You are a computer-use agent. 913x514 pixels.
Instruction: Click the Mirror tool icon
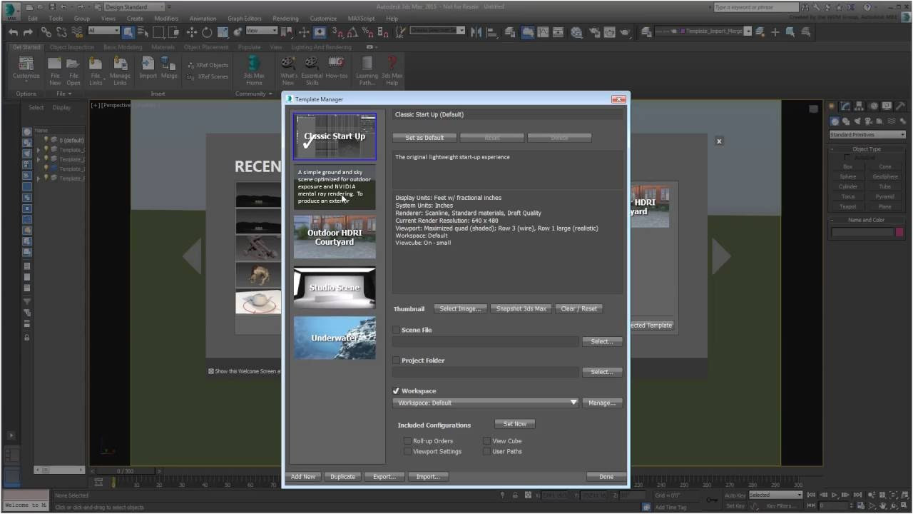[x=476, y=32]
